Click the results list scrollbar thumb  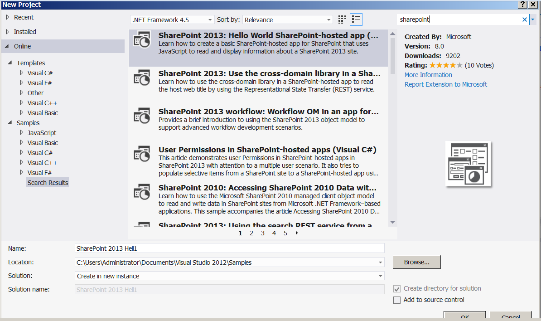(393, 56)
